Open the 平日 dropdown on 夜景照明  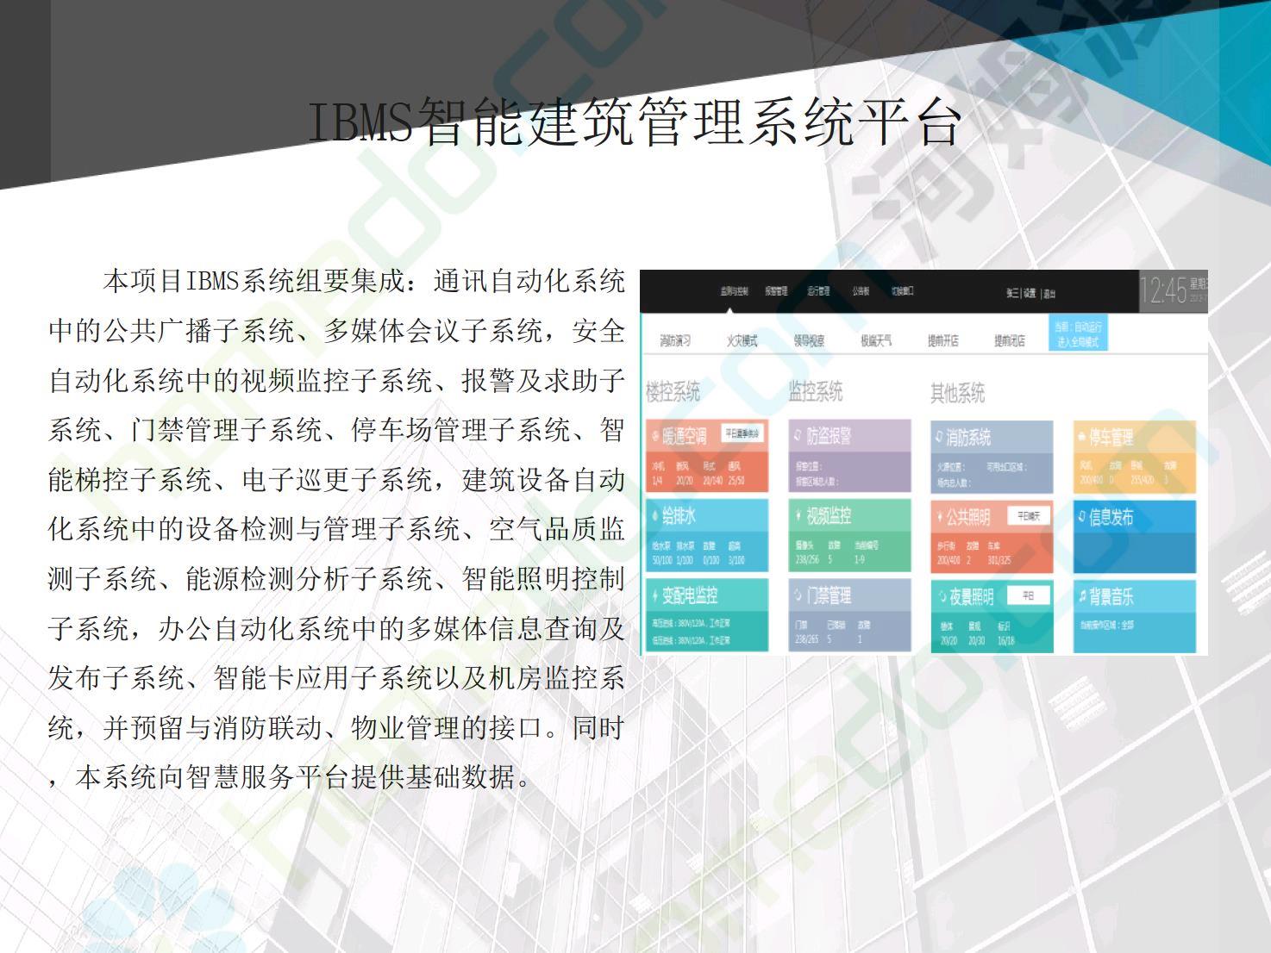1029,595
